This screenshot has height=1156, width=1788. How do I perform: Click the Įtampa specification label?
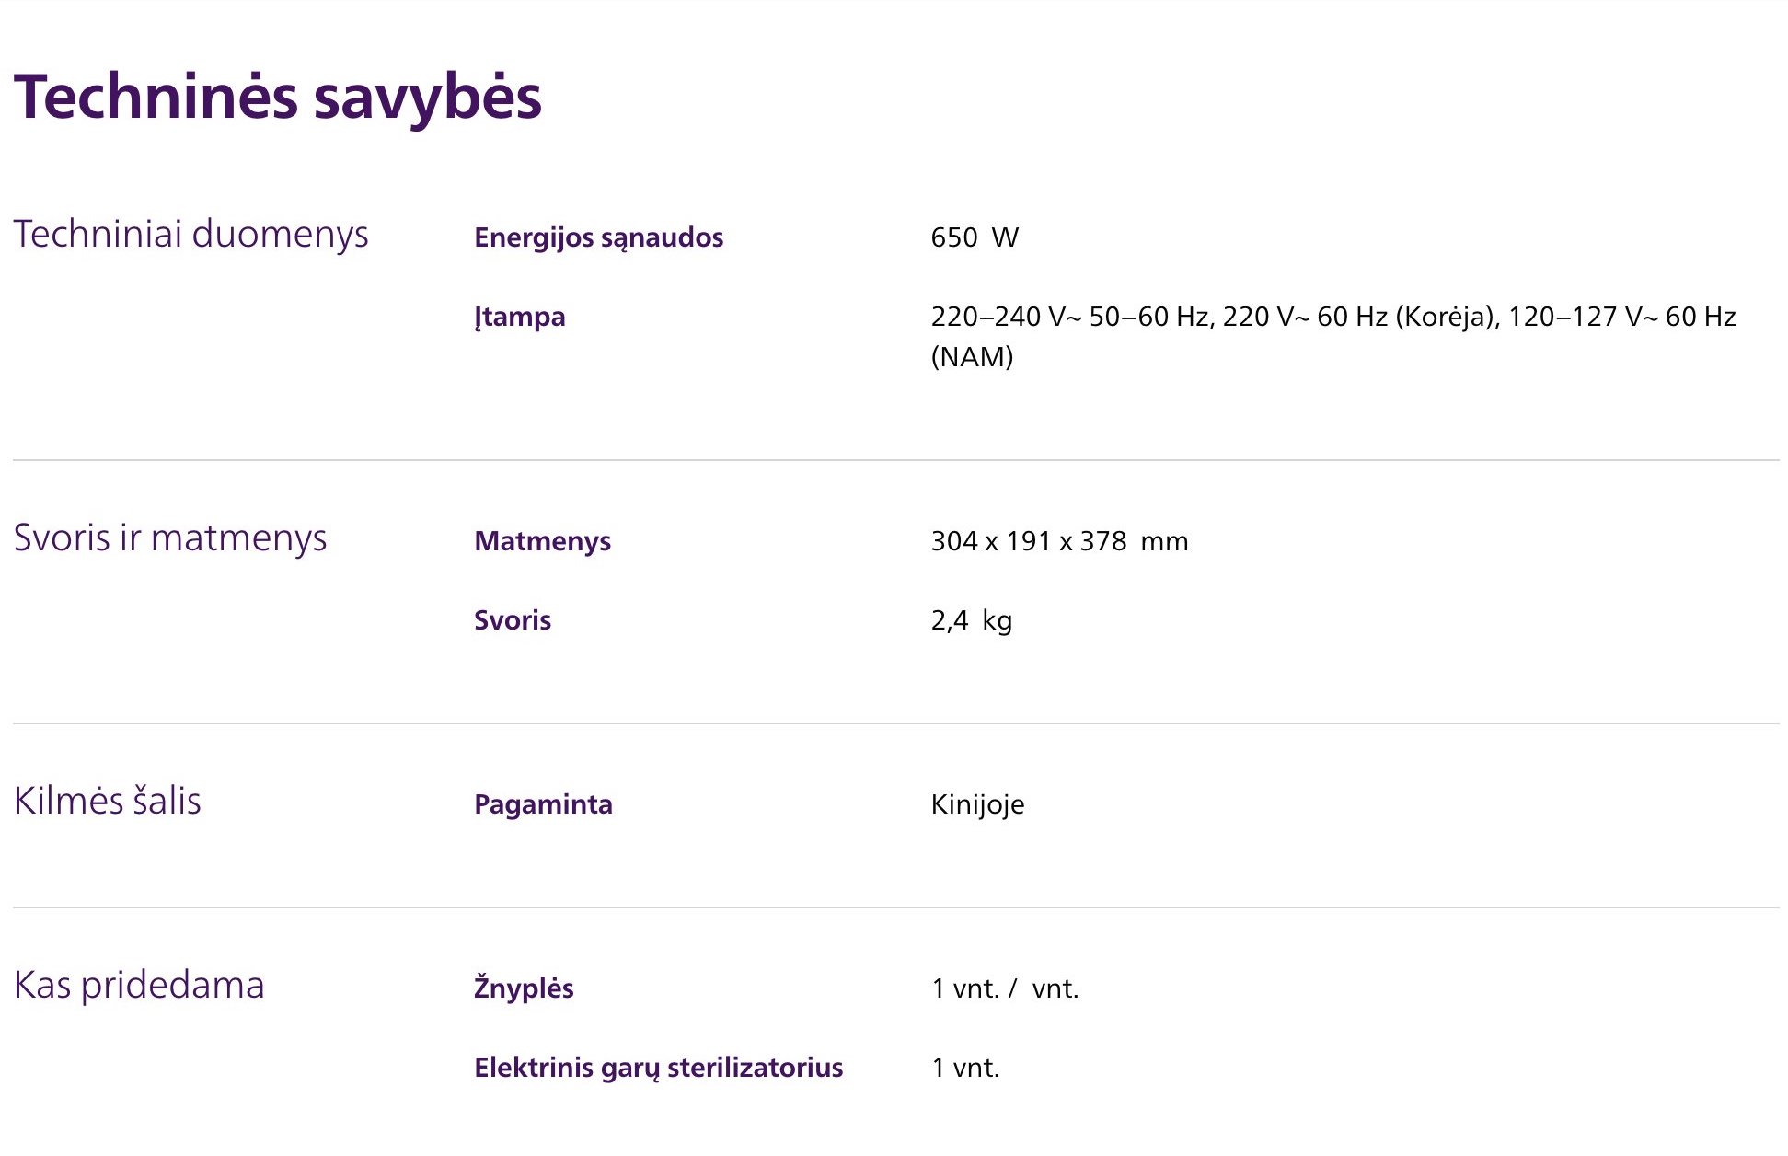[x=519, y=317]
